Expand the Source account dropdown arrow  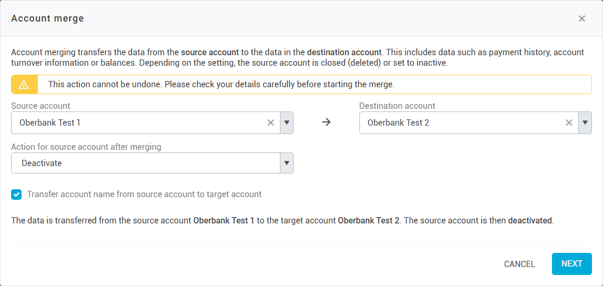(x=287, y=123)
